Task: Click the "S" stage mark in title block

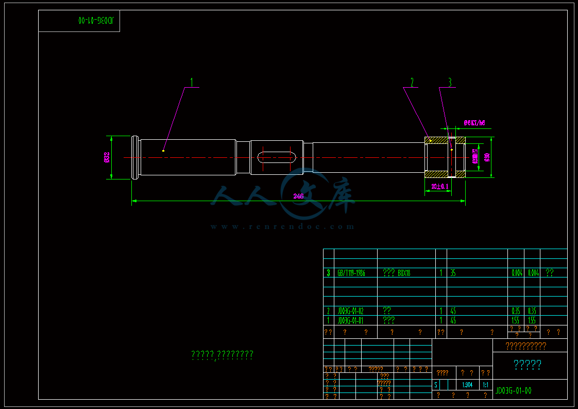Action: coord(436,385)
